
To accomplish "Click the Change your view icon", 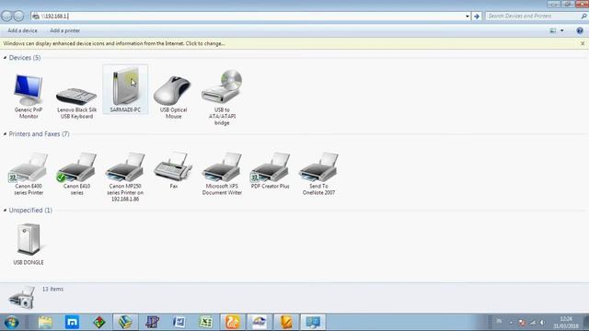I will click(552, 30).
